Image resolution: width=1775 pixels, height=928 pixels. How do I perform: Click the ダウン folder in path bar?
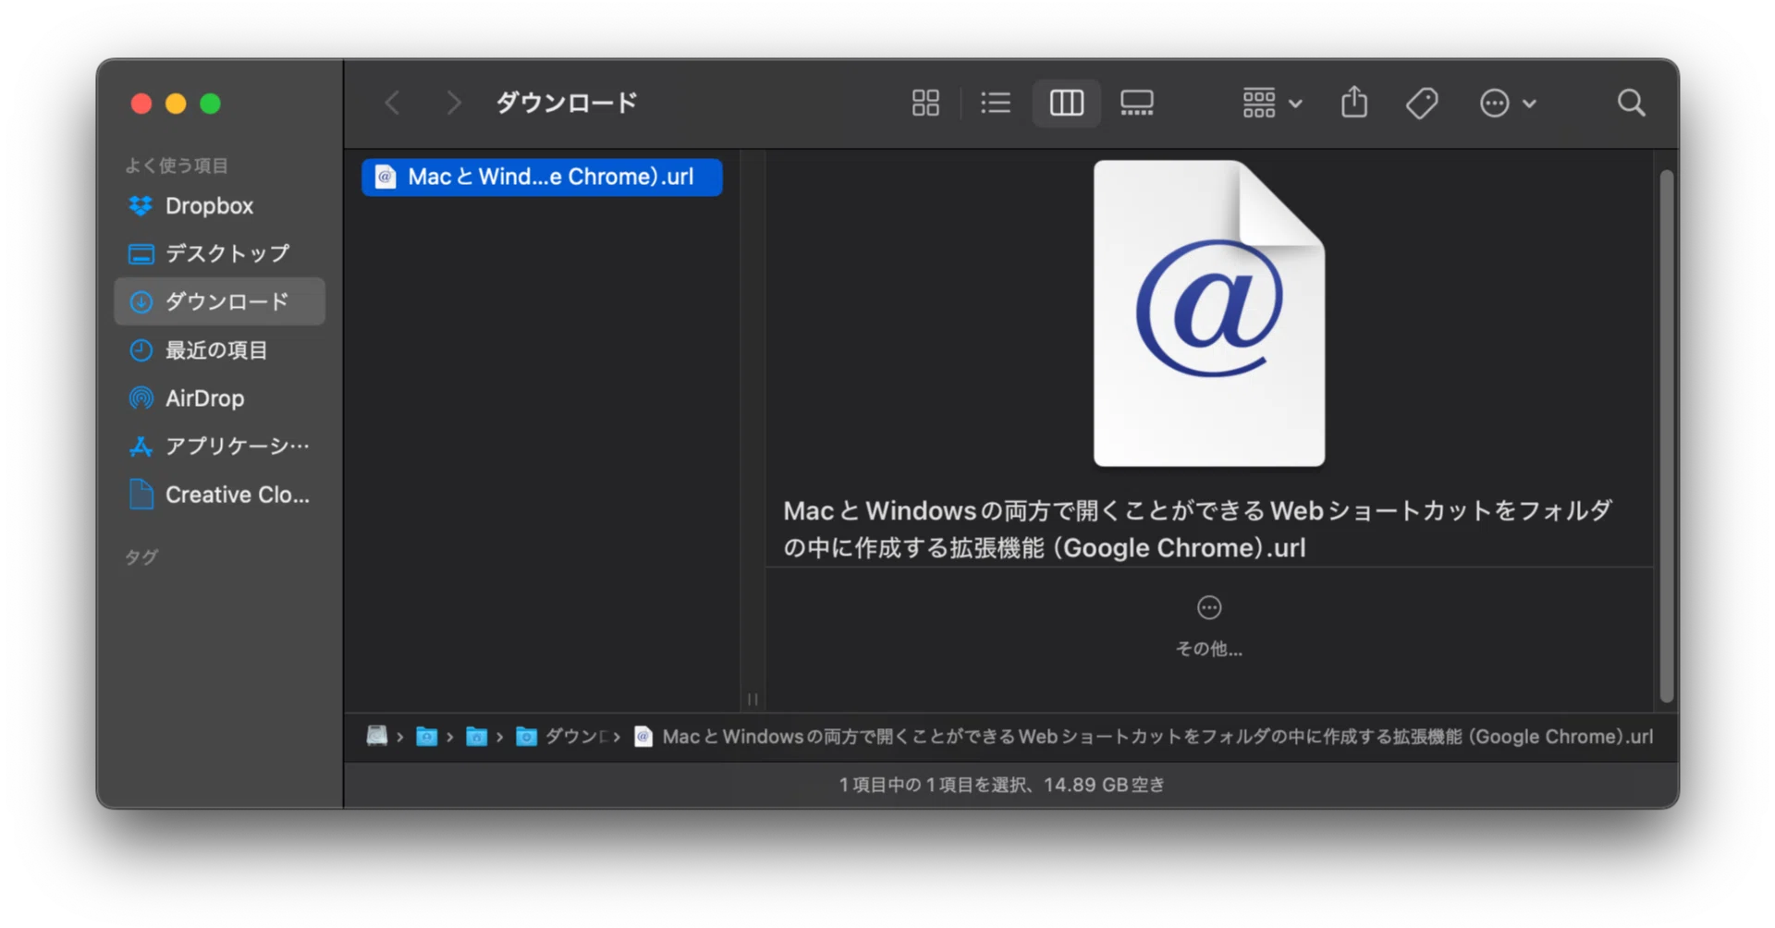click(x=562, y=736)
